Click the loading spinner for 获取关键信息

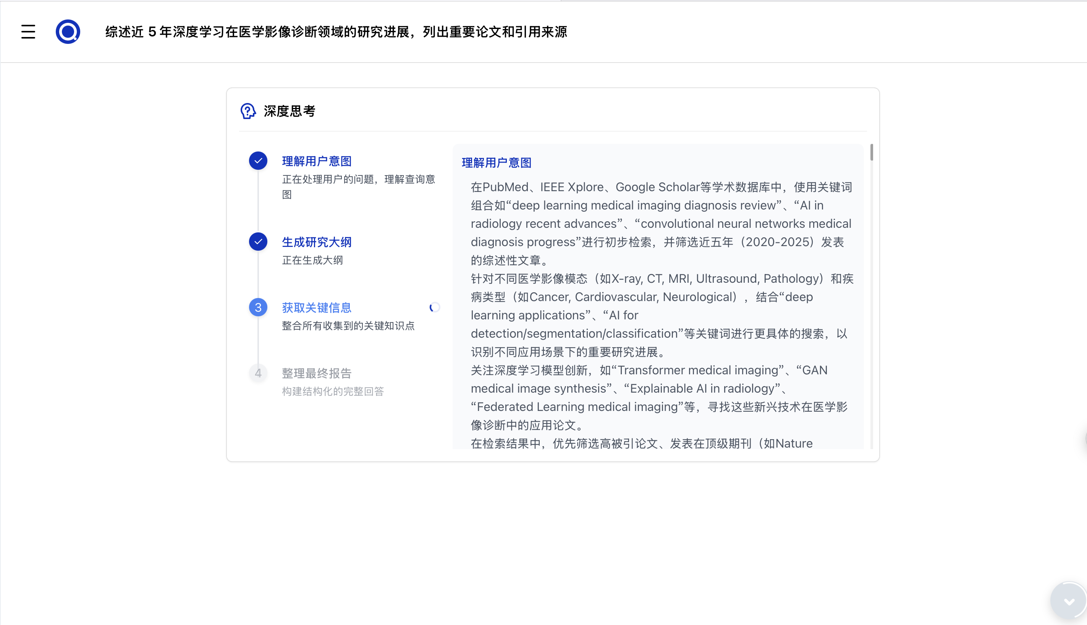click(x=434, y=308)
